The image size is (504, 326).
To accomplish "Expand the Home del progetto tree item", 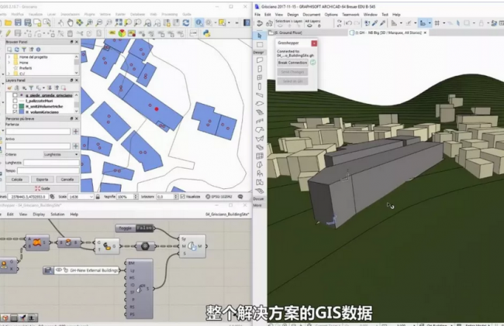I will tap(9, 57).
